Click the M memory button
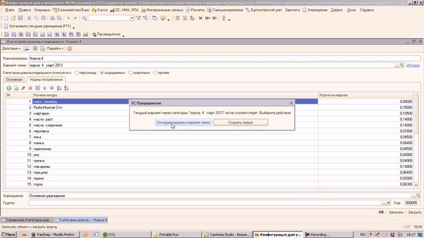 point(200,18)
